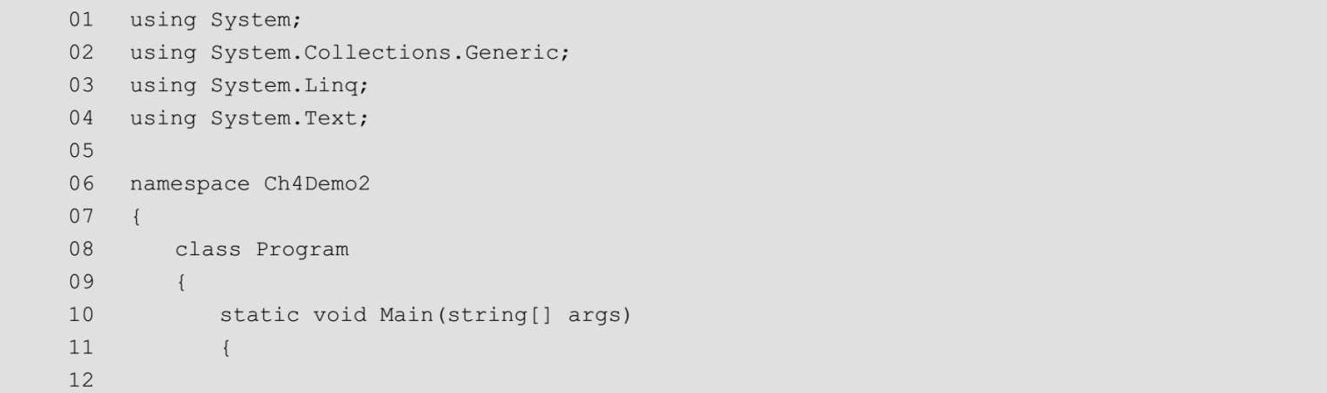The height and width of the screenshot is (393, 1327).
Task: Click the opening brace on line 09
Action: pyautogui.click(x=181, y=283)
